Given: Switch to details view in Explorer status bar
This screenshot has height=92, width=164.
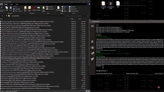Looking at the screenshot, I should (86, 91).
